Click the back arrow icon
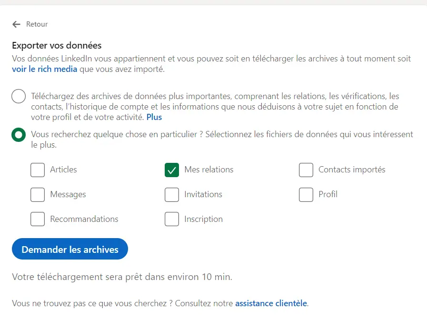The width and height of the screenshot is (427, 330). [16, 24]
